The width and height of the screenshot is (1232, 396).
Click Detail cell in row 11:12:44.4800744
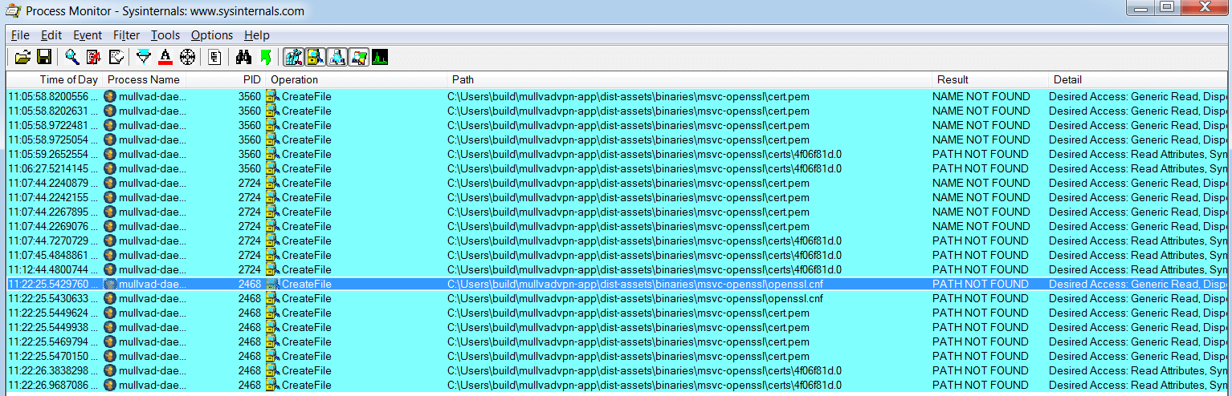click(x=1138, y=269)
